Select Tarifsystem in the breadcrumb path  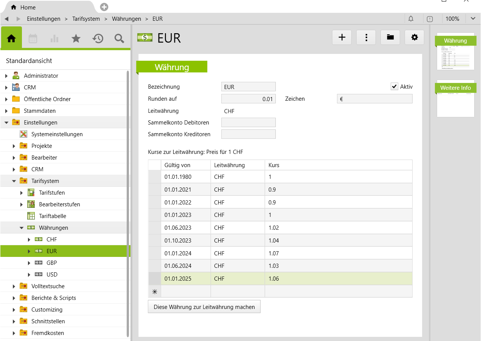pos(86,18)
